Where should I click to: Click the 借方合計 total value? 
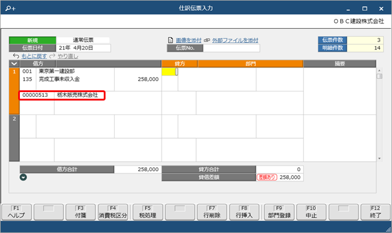138,169
